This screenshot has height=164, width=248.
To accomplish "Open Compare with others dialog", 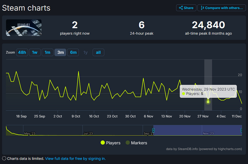I will [222, 8].
